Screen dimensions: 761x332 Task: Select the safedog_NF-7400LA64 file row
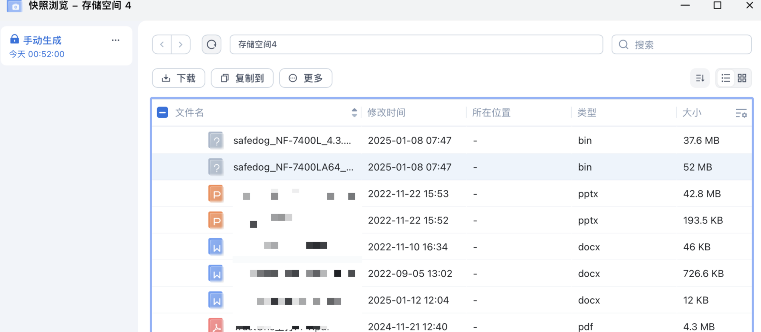[x=293, y=167]
